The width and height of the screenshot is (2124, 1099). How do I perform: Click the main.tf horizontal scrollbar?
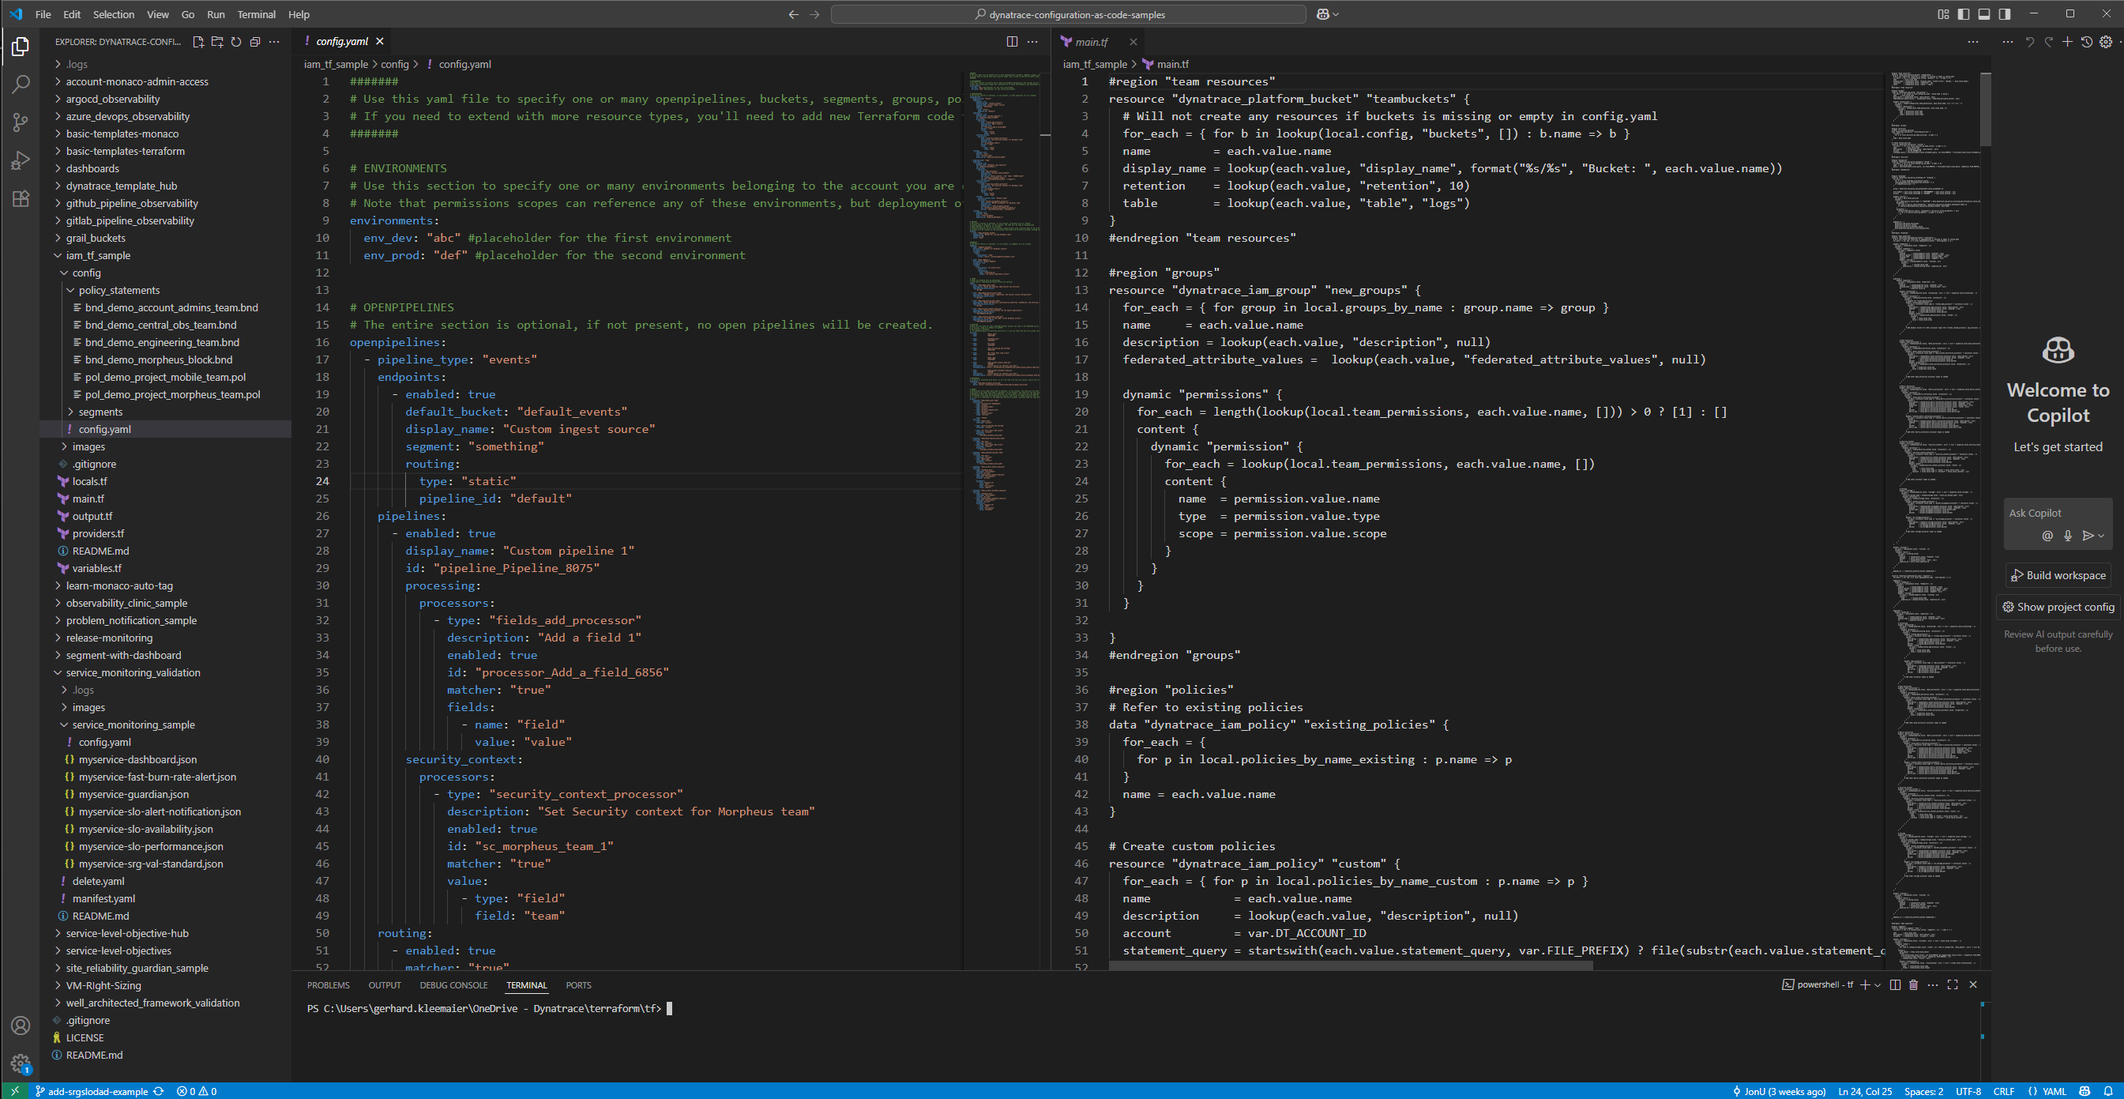pyautogui.click(x=1350, y=965)
